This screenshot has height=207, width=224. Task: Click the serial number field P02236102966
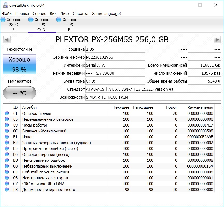pos(115,57)
